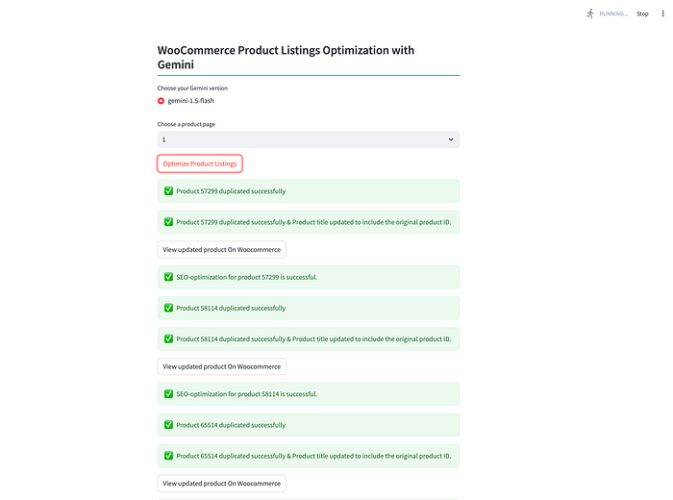Click the checkmark next to Product 65514 duplicated
The image size is (673, 500).
pos(168,425)
